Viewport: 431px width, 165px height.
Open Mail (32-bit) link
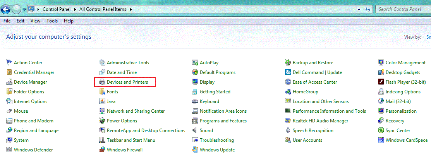click(x=398, y=101)
